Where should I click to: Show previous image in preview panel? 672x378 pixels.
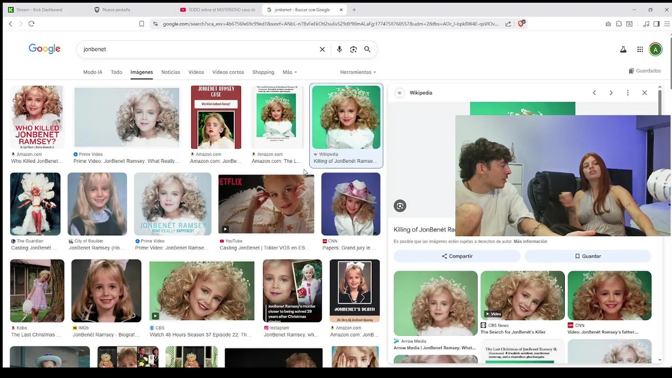[594, 93]
